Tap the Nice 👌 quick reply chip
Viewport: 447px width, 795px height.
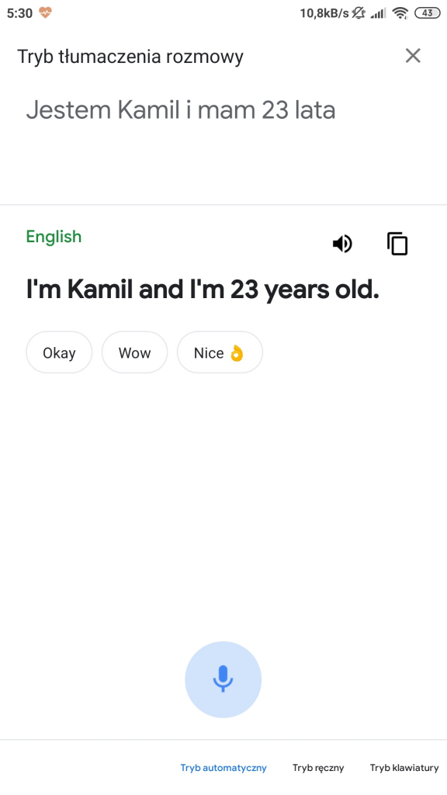tap(220, 352)
